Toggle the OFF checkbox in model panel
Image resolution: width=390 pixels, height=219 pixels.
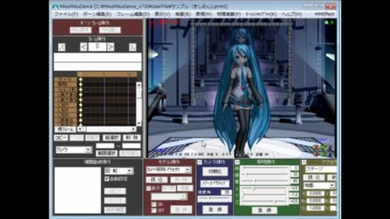[154, 210]
